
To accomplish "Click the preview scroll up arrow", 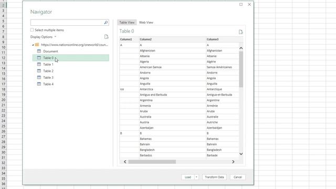I will tap(241, 48).
